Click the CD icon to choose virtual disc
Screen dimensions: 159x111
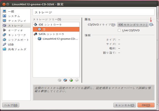click(x=151, y=24)
